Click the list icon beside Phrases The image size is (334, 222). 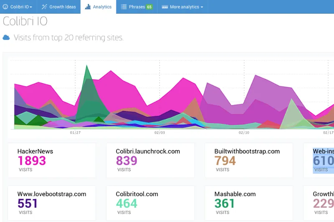pos(124,7)
